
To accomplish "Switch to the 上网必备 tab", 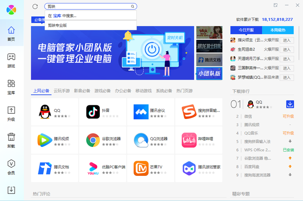I will coord(41,91).
